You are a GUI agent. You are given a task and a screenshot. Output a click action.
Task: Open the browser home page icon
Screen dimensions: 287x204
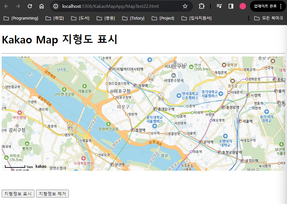pyautogui.click(x=42, y=6)
